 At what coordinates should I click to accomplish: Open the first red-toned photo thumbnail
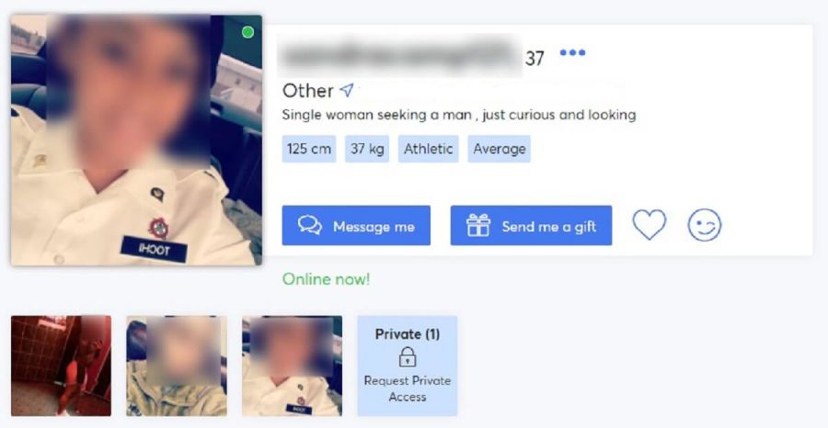pos(62,366)
